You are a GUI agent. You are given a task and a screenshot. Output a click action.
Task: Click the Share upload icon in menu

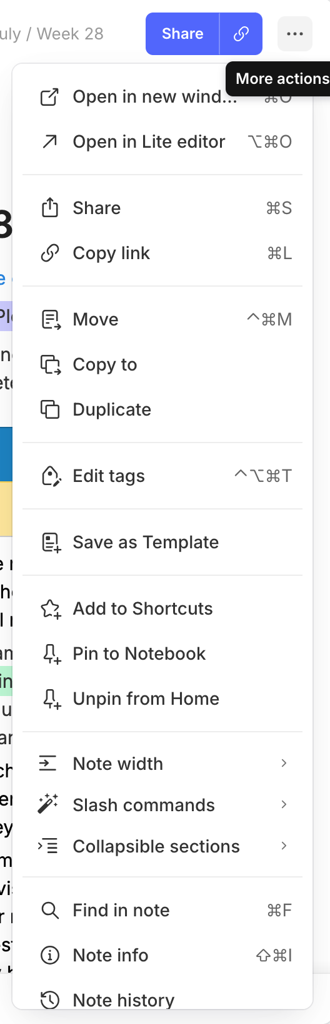(x=50, y=208)
